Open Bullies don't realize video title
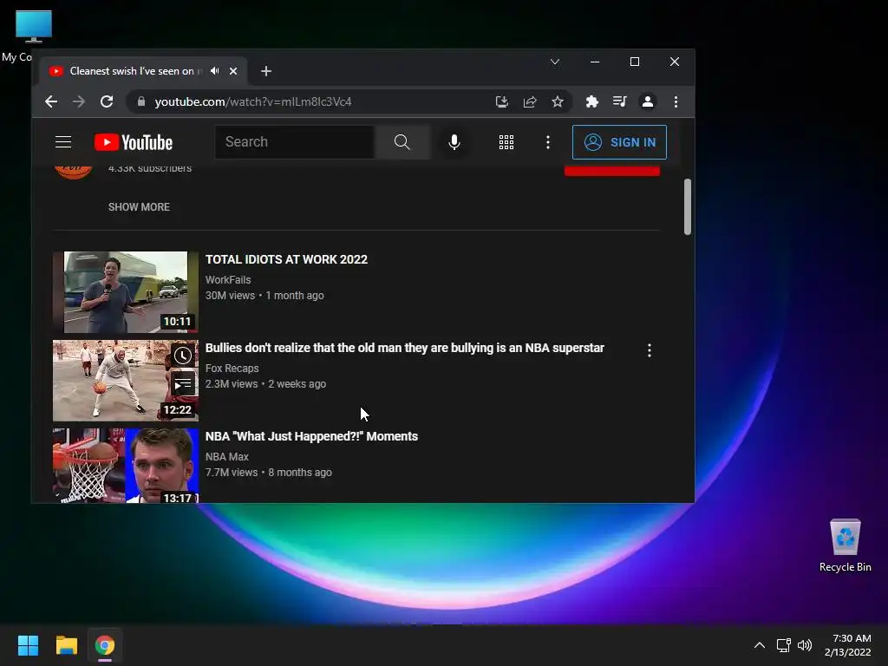Image resolution: width=888 pixels, height=666 pixels. [405, 348]
